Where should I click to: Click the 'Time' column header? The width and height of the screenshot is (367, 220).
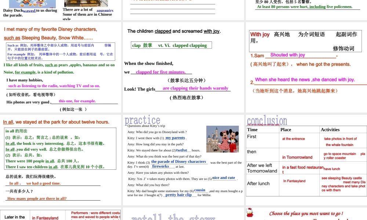(252, 129)
